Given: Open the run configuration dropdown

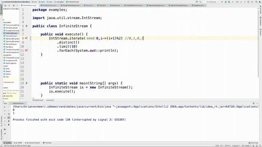Looking at the screenshot, I should 212,2.
